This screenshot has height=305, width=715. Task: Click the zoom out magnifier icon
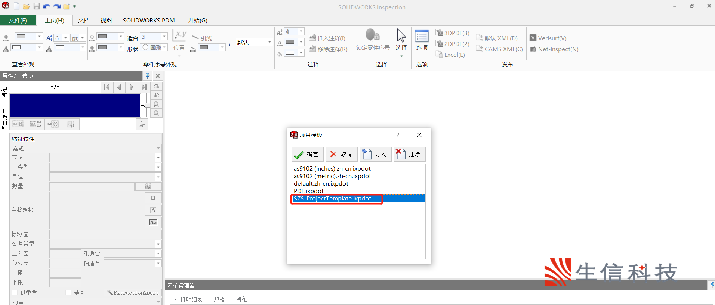(x=157, y=113)
